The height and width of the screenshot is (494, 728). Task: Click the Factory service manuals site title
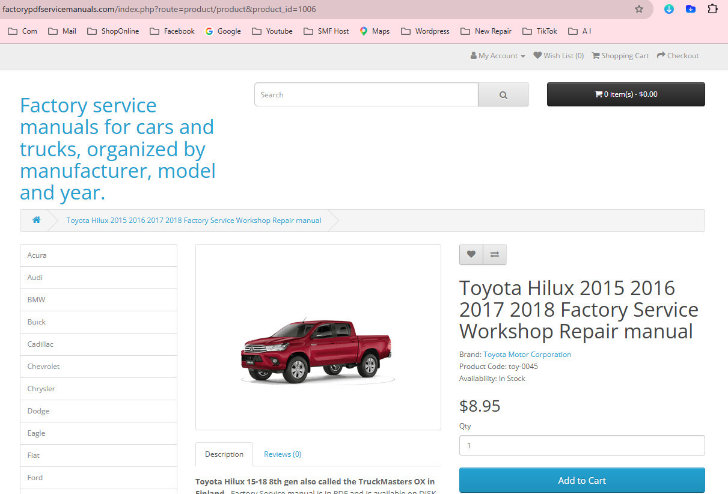pos(118,149)
